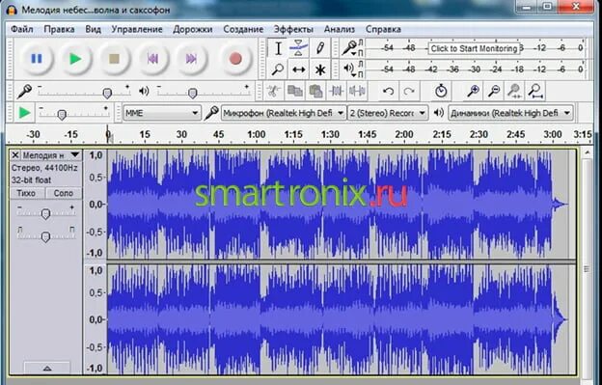Open the Sync-Lock / timer icon
The width and height of the screenshot is (602, 385).
point(441,92)
